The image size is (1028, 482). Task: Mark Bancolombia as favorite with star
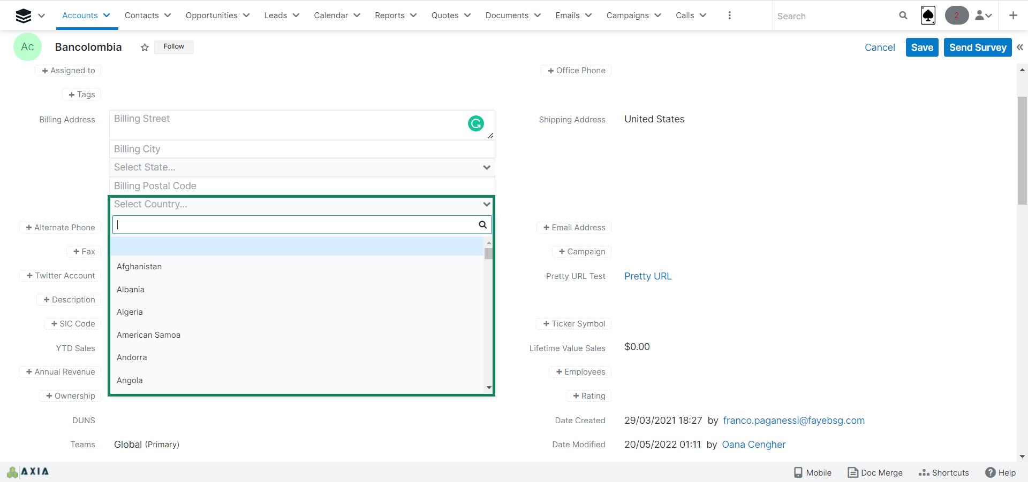point(145,48)
